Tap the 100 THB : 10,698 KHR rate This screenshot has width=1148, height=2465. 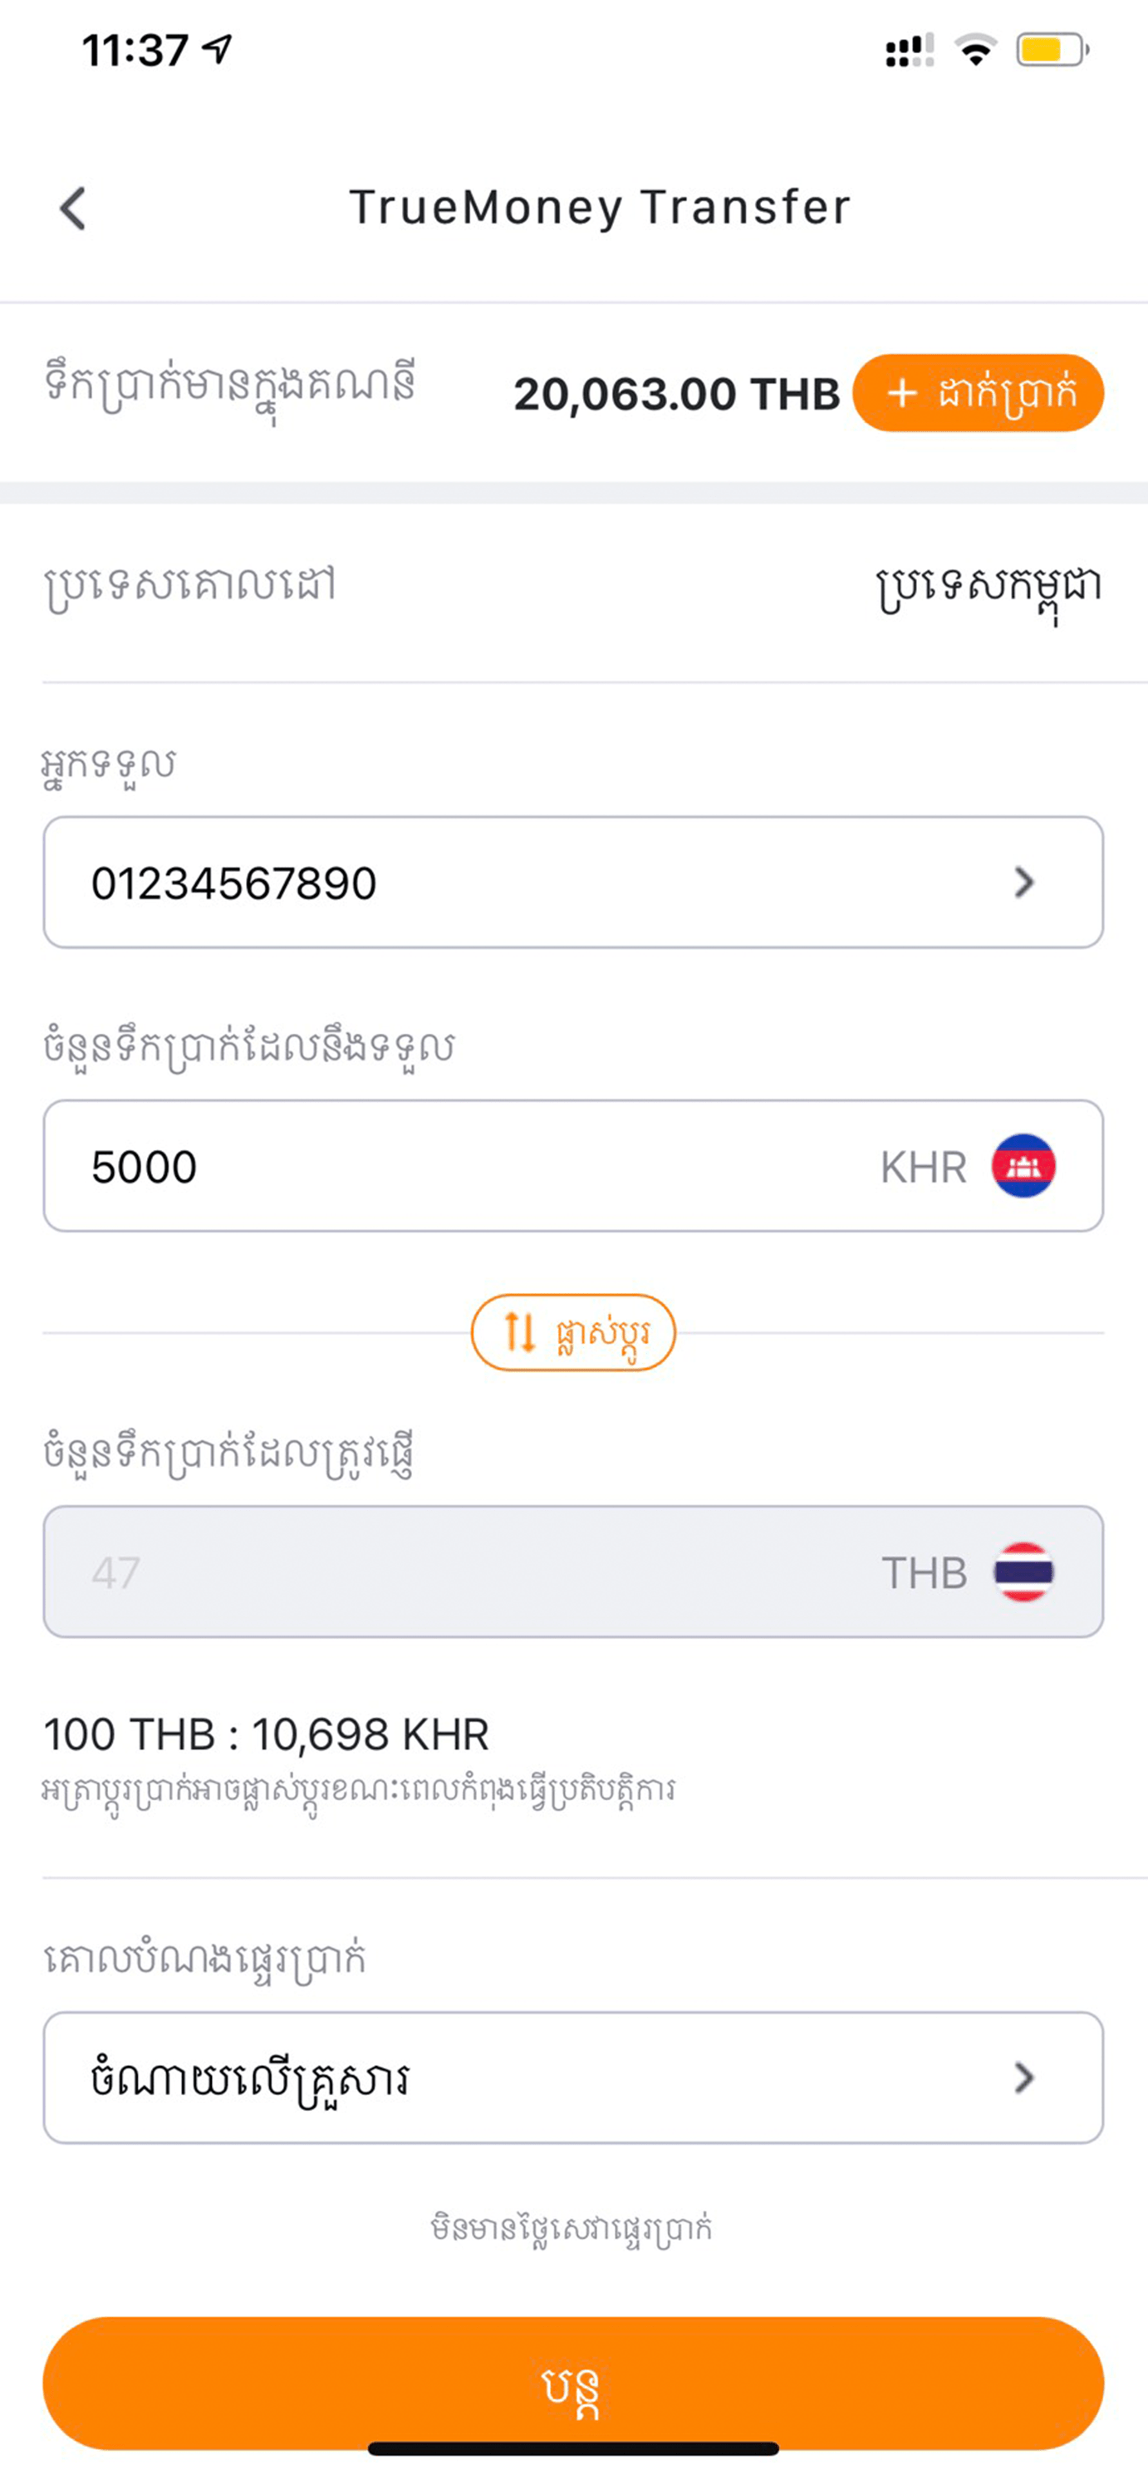[x=267, y=1734]
